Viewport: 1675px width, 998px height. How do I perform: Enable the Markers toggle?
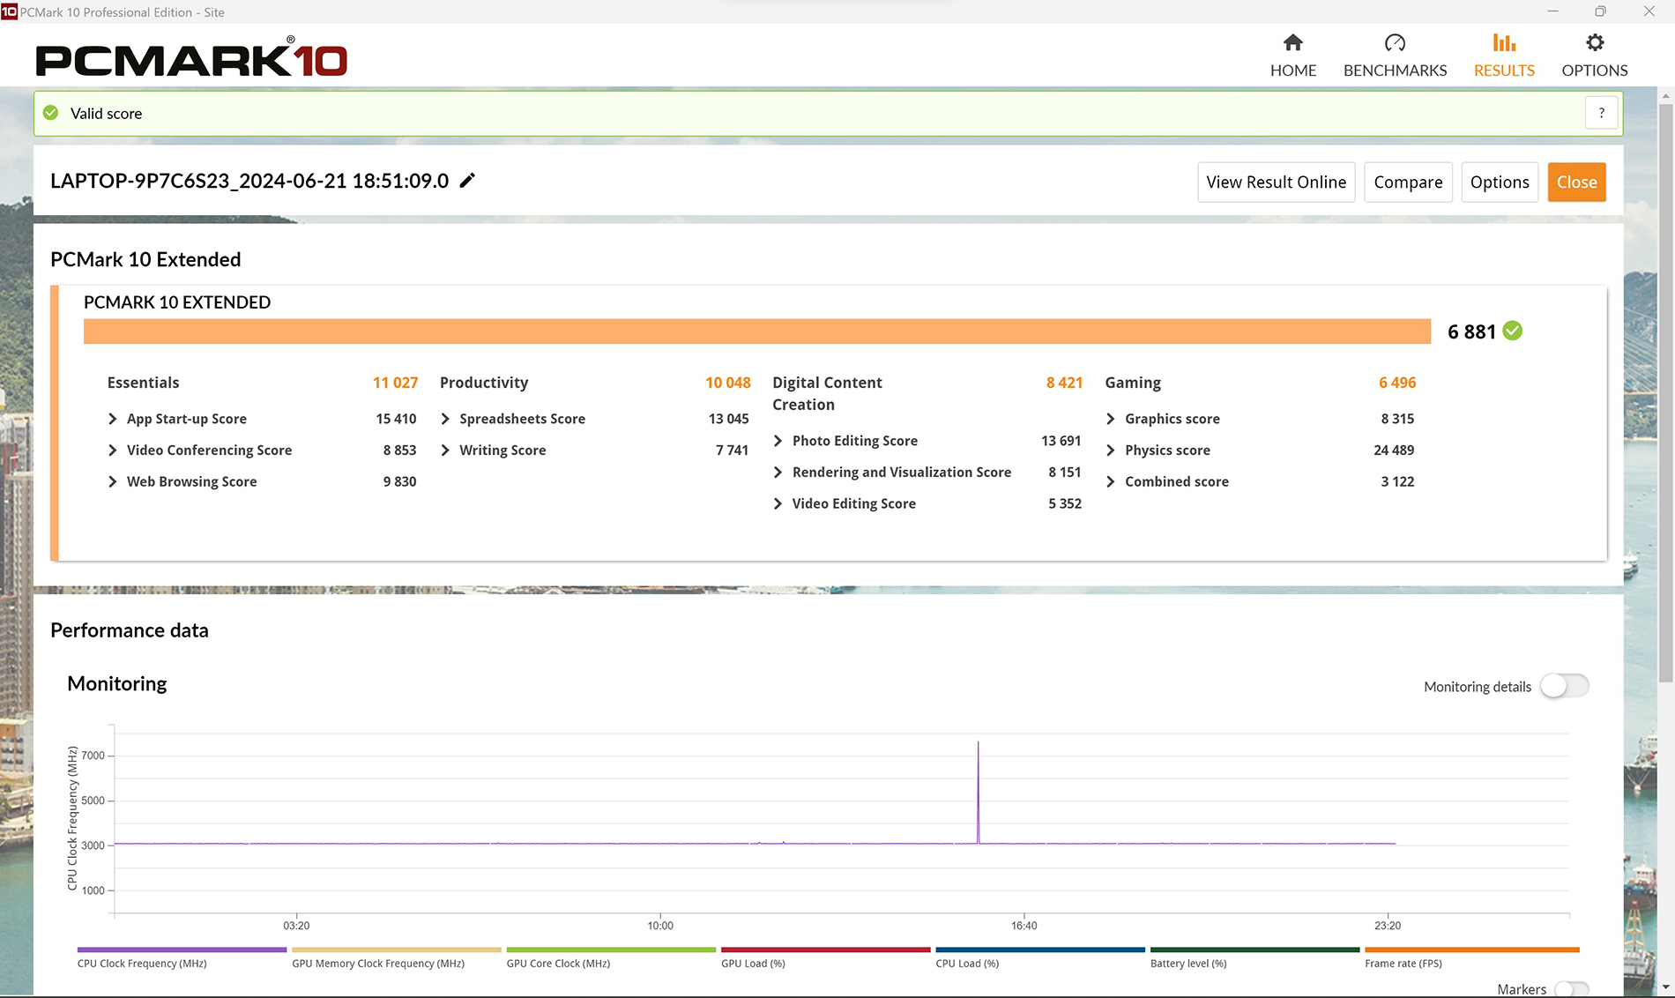point(1572,989)
